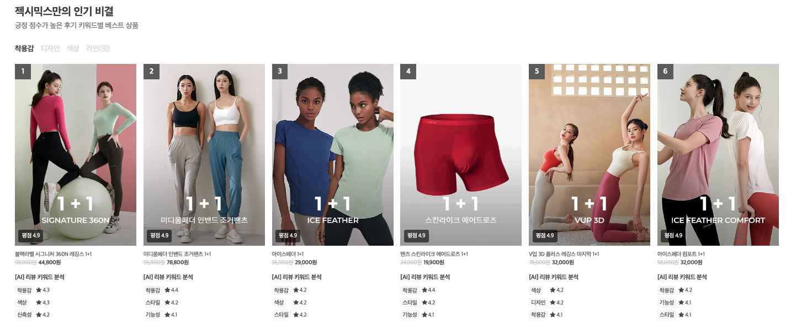Open the Ice Feather Comfort product image
Viewport: 791px width, 330px height.
coord(718,155)
